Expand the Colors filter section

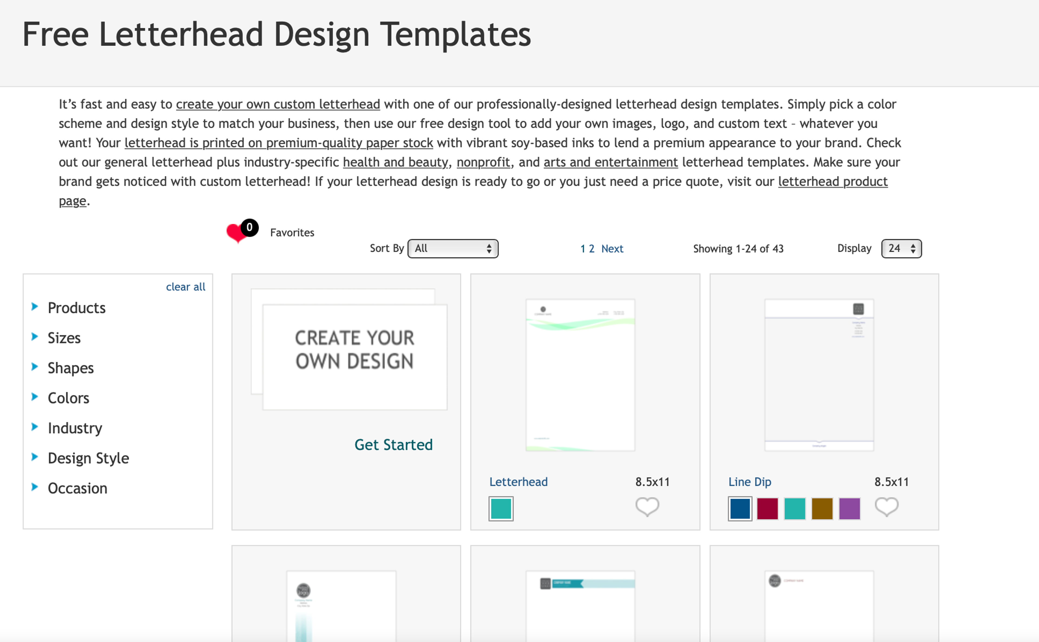click(x=68, y=398)
